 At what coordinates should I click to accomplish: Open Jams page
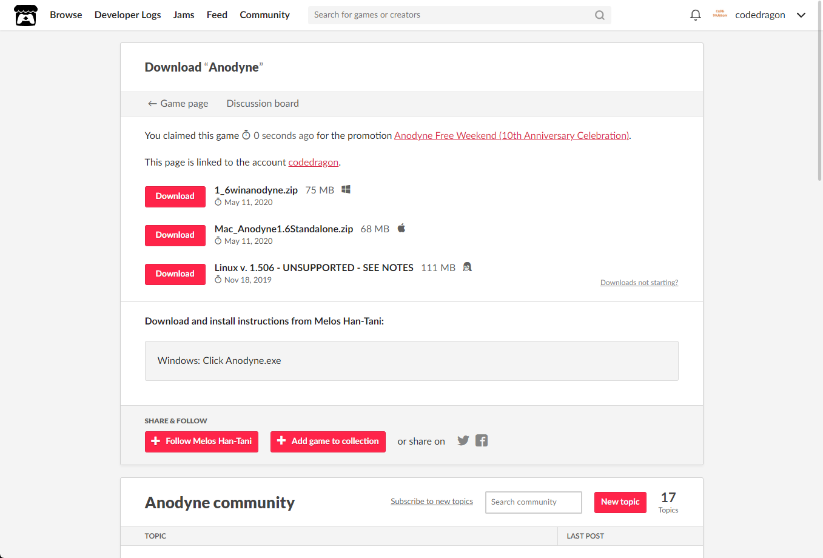[x=184, y=15]
